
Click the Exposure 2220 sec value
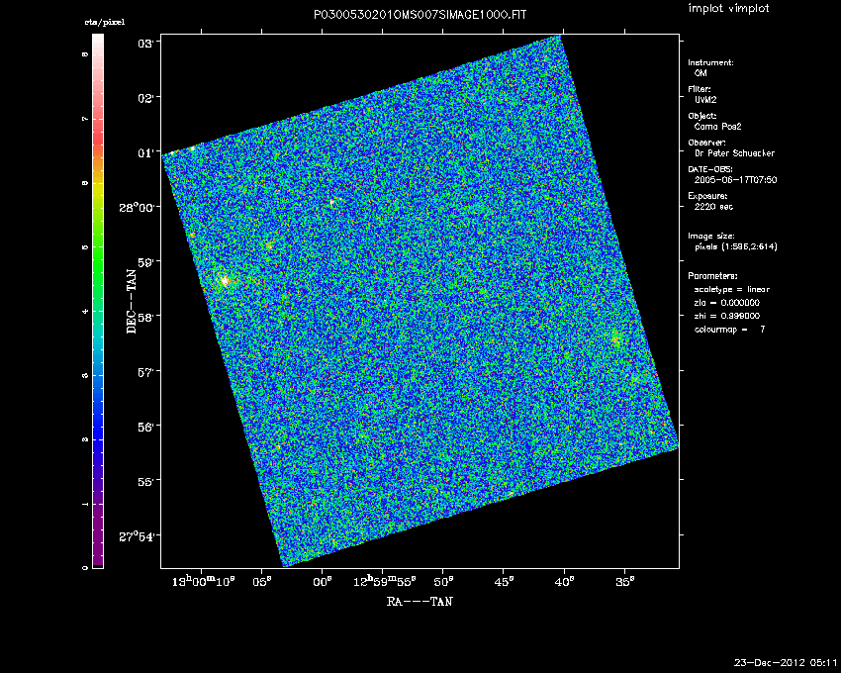[714, 207]
